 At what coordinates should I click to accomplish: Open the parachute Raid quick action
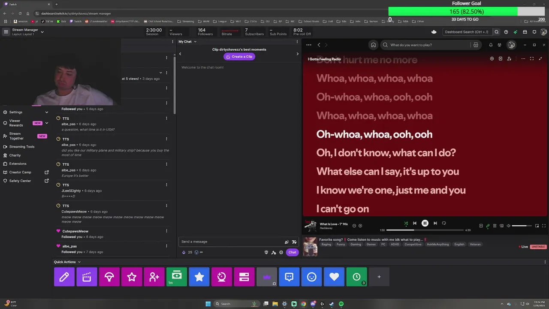109,277
